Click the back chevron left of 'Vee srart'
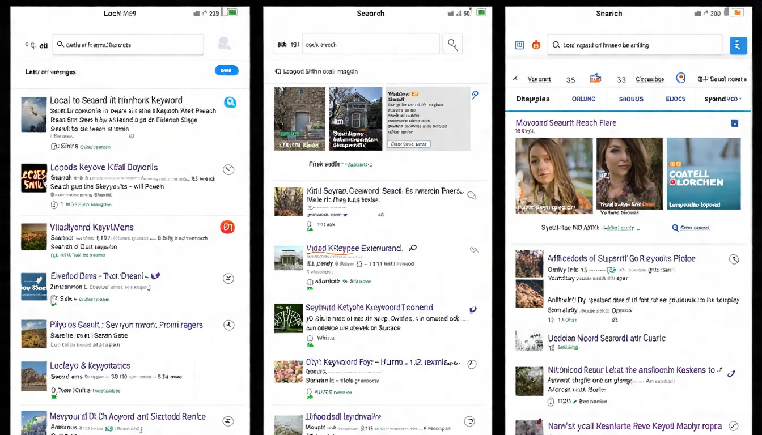Viewport: 762px width, 435px height. click(515, 79)
